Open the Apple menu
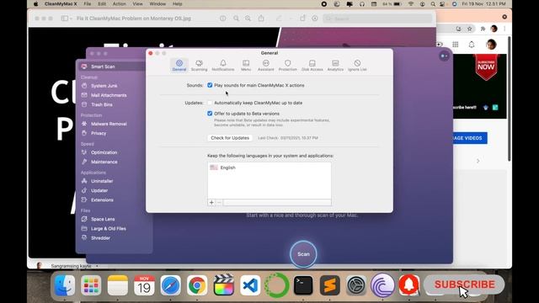 point(35,3)
